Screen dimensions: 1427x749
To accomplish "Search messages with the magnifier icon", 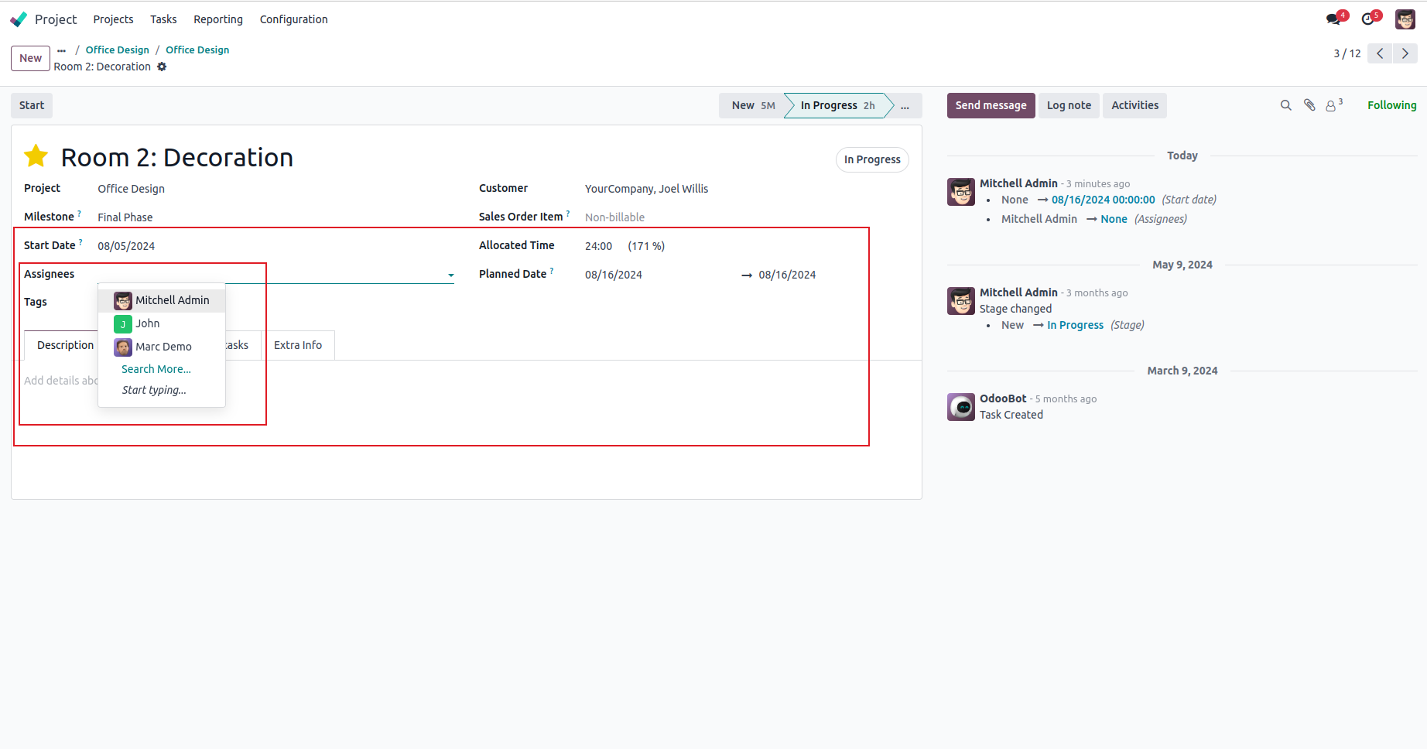I will pos(1286,105).
